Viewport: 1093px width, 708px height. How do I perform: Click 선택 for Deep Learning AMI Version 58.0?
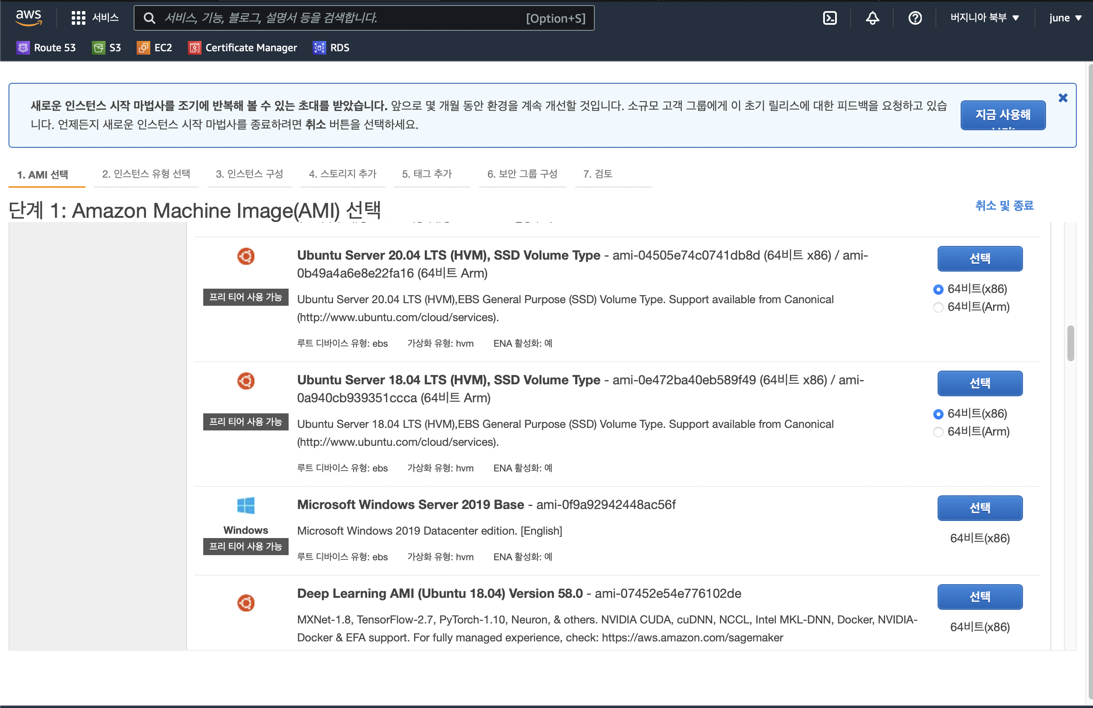tap(980, 597)
